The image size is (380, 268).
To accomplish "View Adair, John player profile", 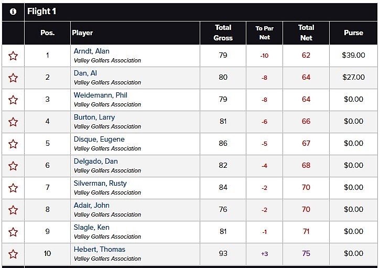I will pos(92,205).
